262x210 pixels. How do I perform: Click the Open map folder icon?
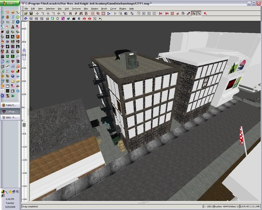point(26,13)
